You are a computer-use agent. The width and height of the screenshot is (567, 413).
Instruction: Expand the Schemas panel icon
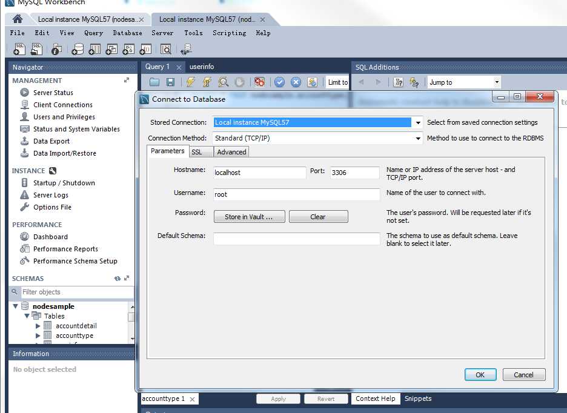pyautogui.click(x=126, y=278)
